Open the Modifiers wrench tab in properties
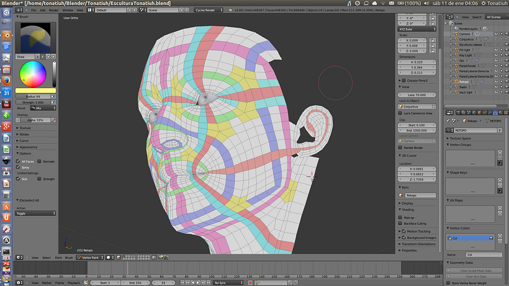Image resolution: width=509 pixels, height=286 pixels. click(x=490, y=112)
